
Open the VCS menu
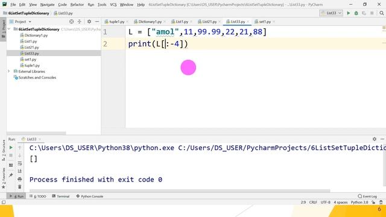pos(113,4)
